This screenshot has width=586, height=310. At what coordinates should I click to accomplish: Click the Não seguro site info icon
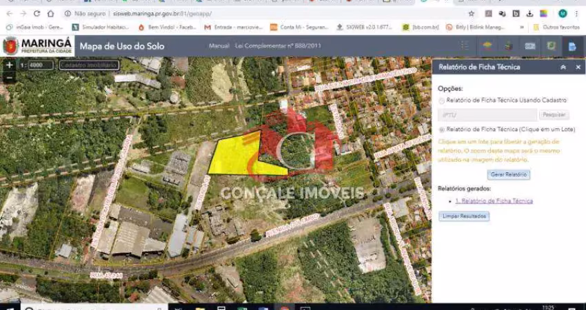pos(68,14)
